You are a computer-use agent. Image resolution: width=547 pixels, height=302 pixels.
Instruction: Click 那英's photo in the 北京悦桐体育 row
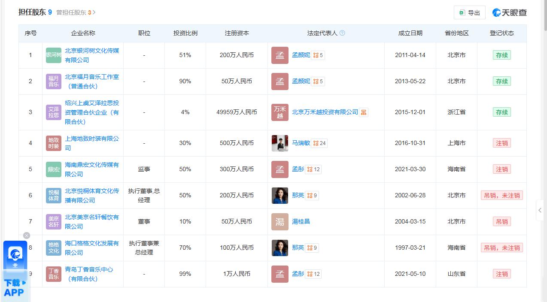280,196
